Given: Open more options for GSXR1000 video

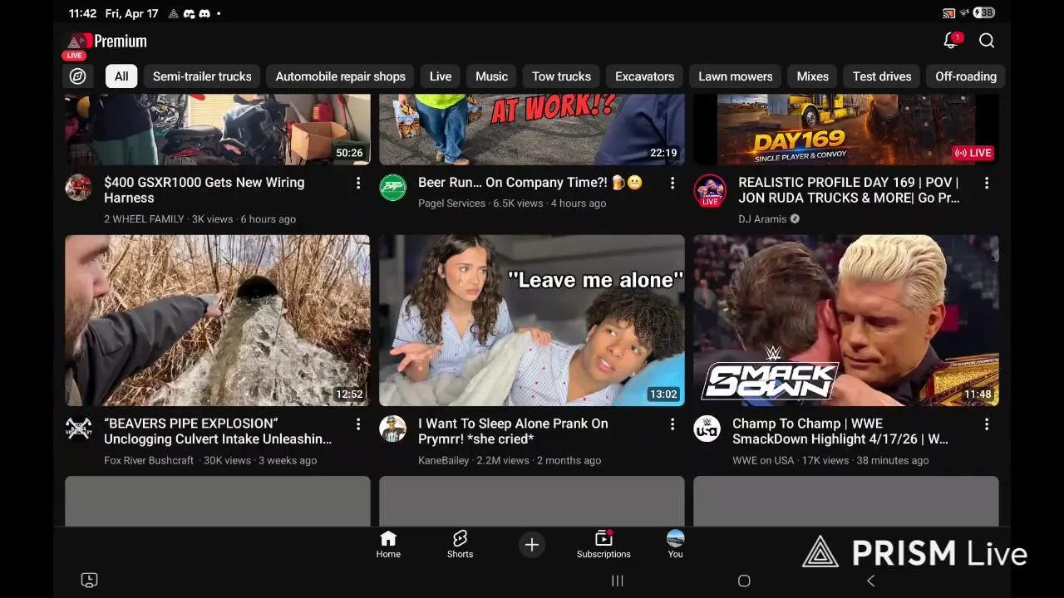Looking at the screenshot, I should [358, 183].
